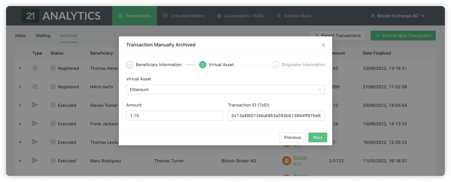Image resolution: width=451 pixels, height=182 pixels.
Task: Expand the Mary Rodriguez transaction row
Action: [x=20, y=161]
